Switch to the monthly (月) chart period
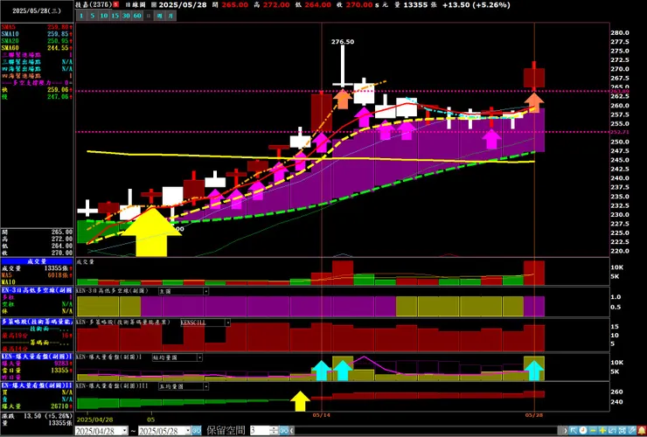Image resolution: width=647 pixels, height=437 pixels. click(170, 16)
